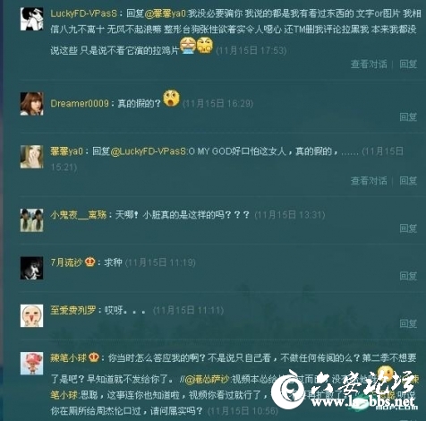This screenshot has width=426, height=421.
Task: Open 7月流沙 avatar image
Action: coord(31,268)
